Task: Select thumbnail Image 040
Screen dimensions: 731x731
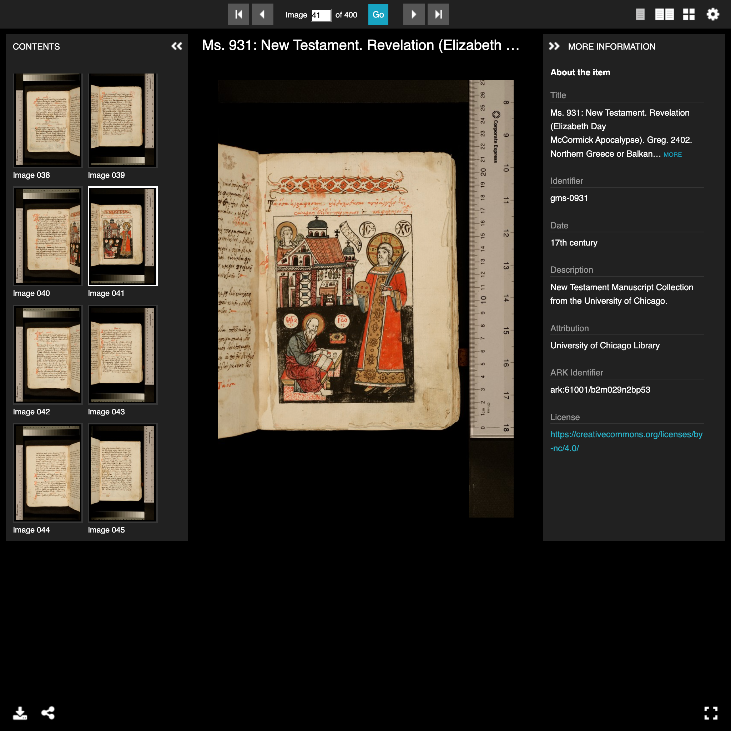Action: click(x=48, y=236)
